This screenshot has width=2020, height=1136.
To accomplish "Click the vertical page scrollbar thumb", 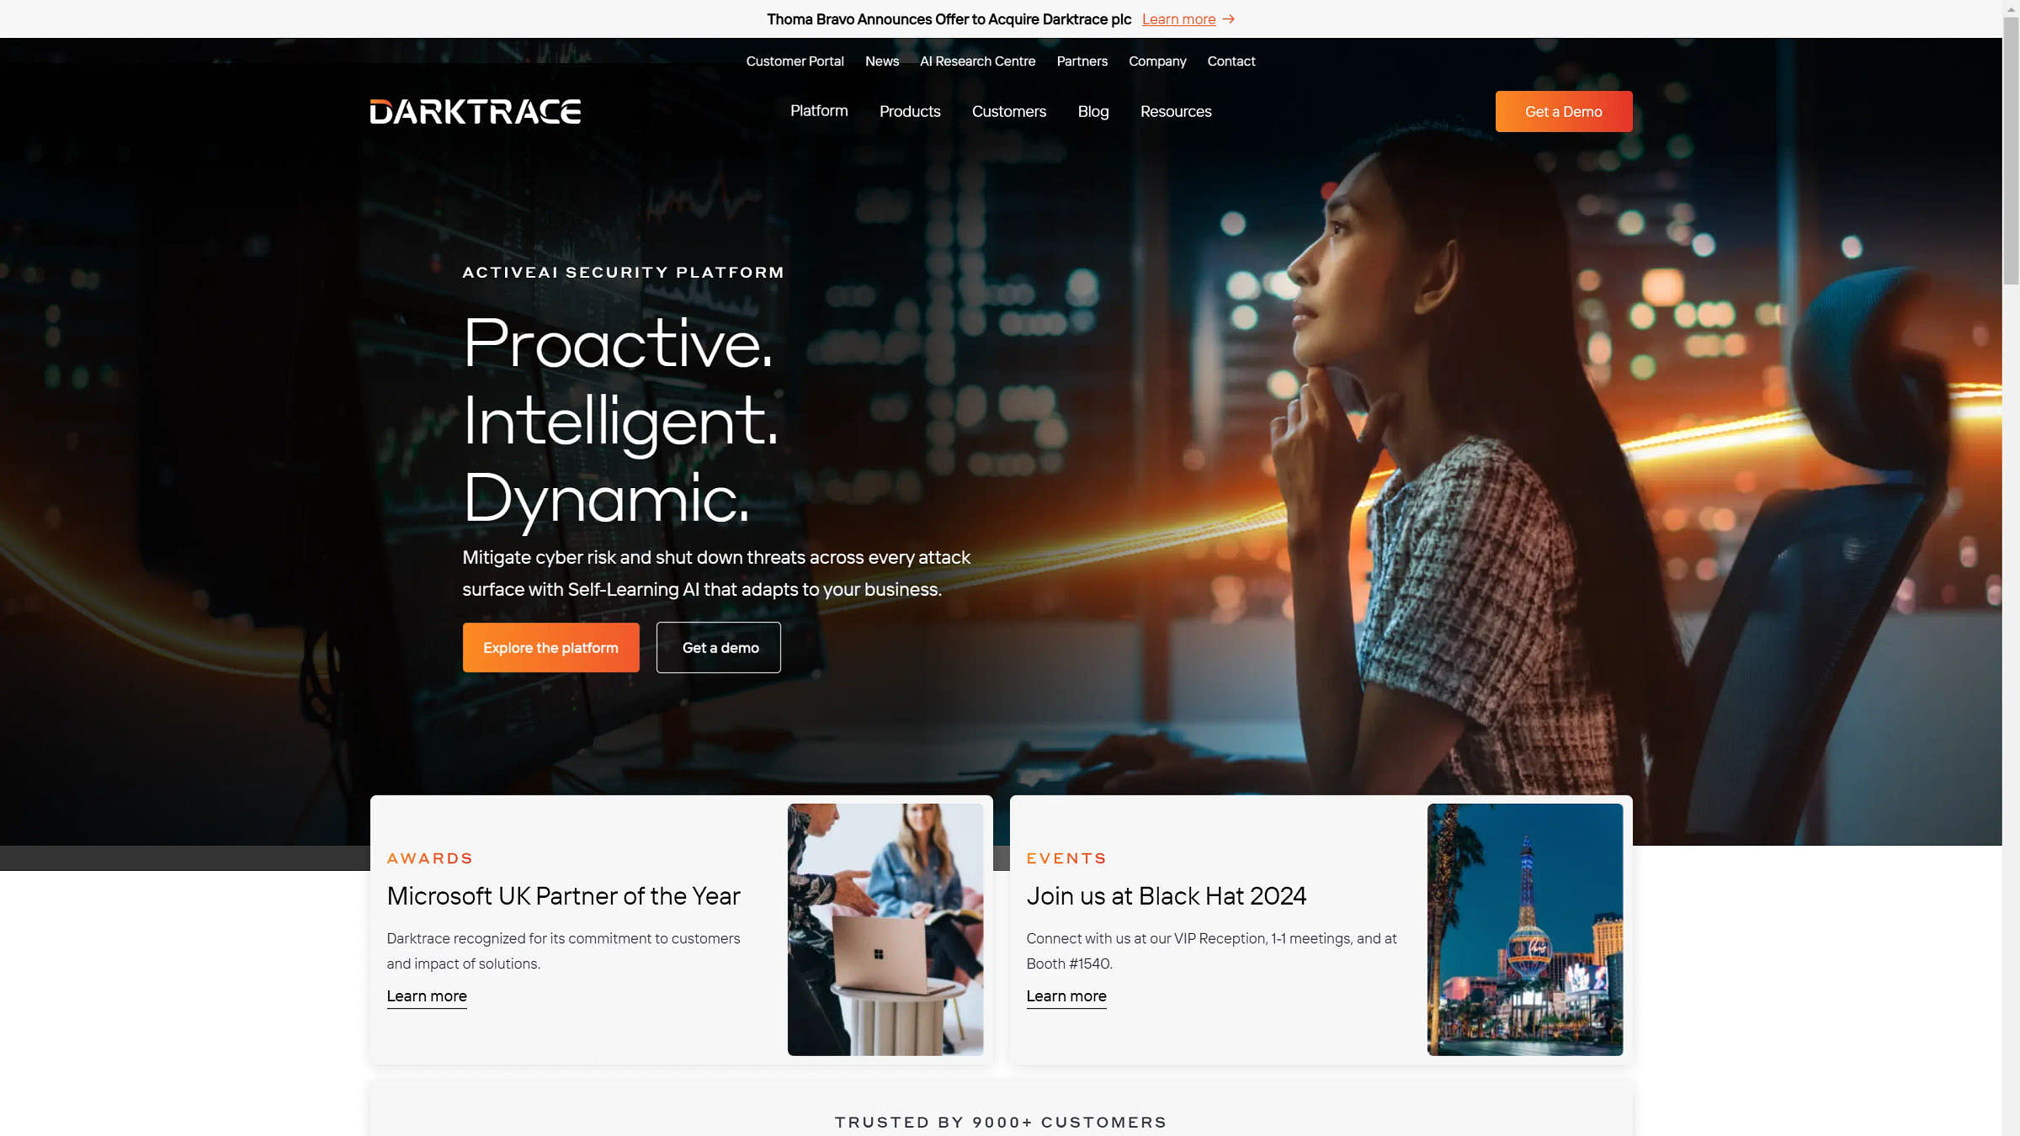I will [x=2011, y=151].
